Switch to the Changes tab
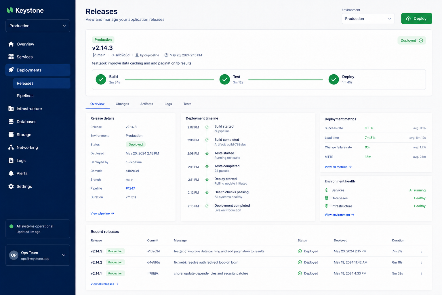Image resolution: width=442 pixels, height=295 pixels. click(122, 104)
